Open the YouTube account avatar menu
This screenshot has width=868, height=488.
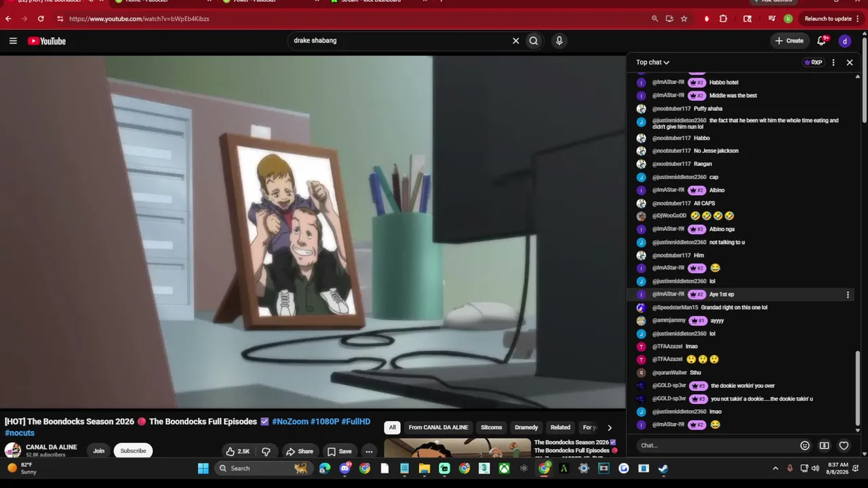pos(845,41)
